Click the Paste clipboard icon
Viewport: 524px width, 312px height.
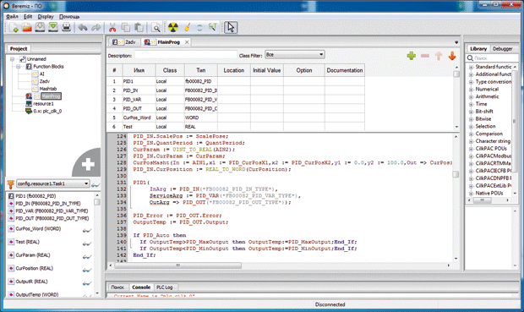tap(139, 27)
